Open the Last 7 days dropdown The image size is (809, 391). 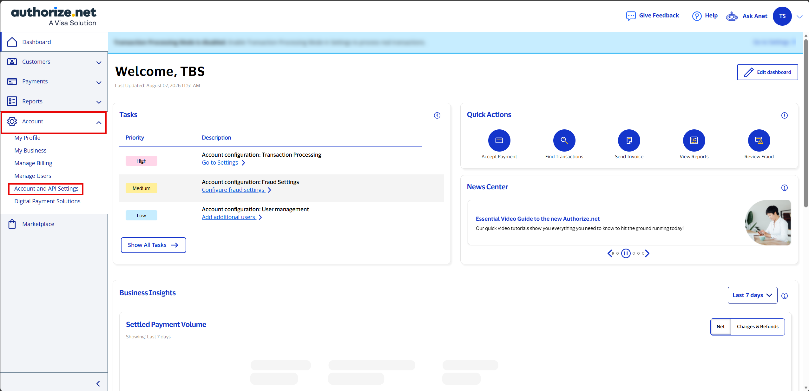tap(753, 295)
